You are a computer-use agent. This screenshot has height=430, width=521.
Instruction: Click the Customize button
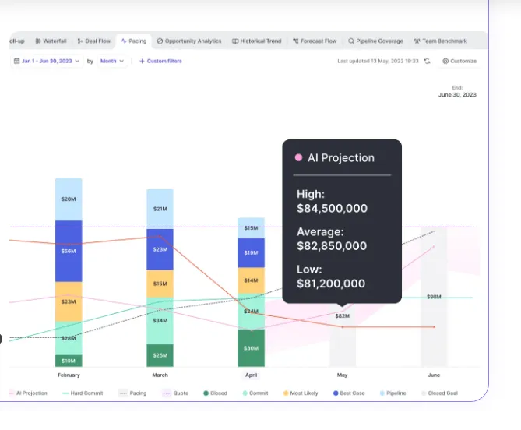[x=459, y=61]
